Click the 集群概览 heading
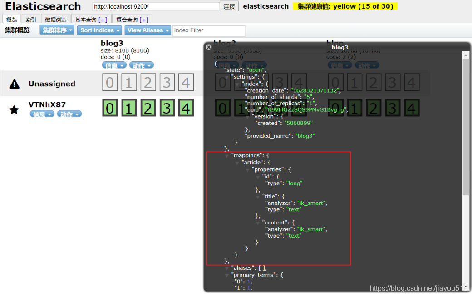 [x=17, y=30]
